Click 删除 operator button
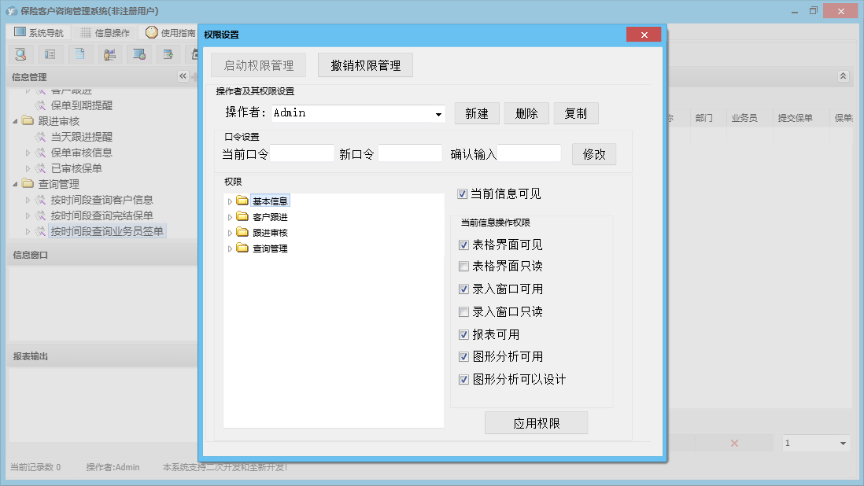 coord(526,113)
